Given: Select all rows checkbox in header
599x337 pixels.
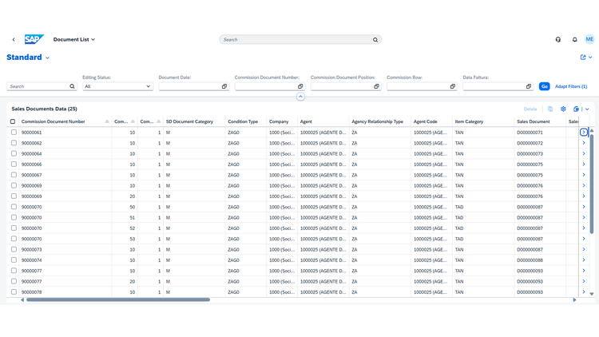Looking at the screenshot, I should point(13,121).
